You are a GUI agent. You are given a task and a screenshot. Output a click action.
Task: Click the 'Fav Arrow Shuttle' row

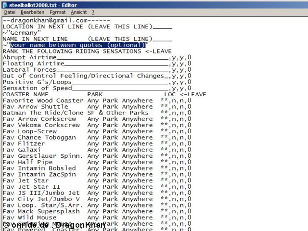97,107
